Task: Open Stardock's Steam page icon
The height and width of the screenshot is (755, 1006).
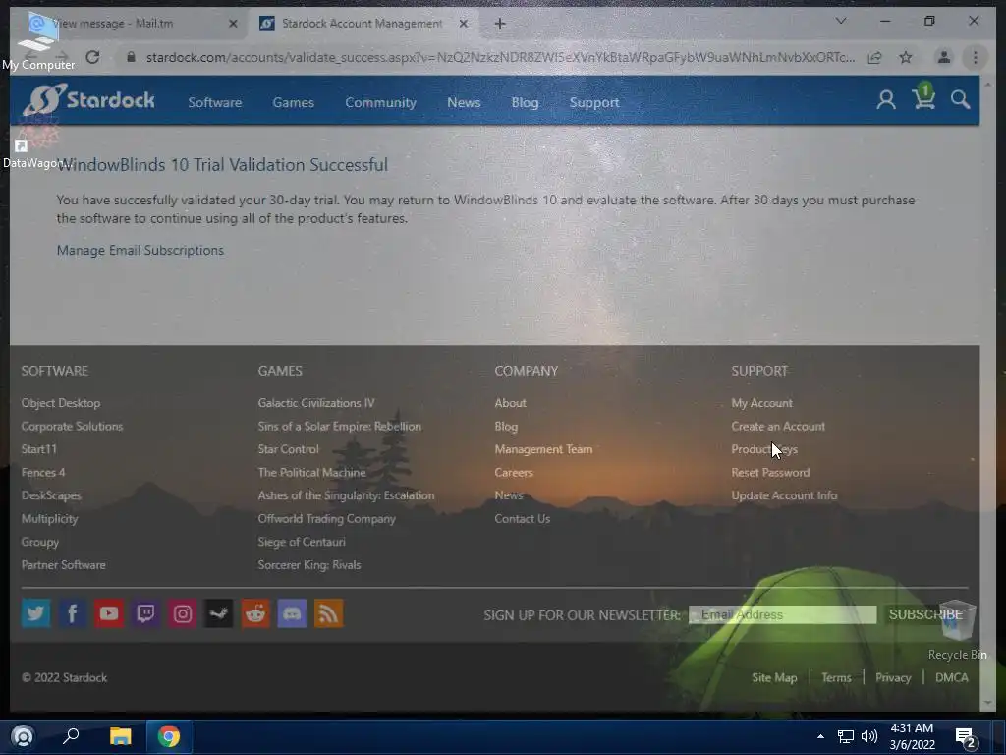Action: click(219, 613)
